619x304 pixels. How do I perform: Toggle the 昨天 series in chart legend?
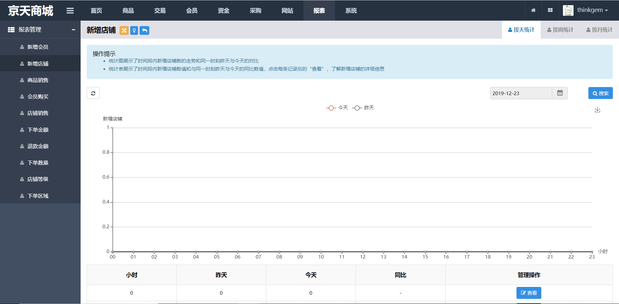tap(363, 108)
